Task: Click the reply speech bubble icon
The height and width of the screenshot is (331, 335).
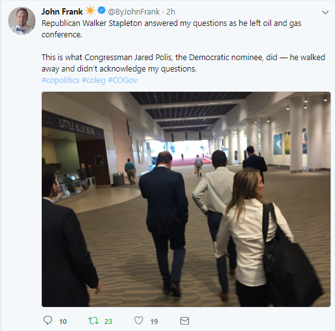Action: pyautogui.click(x=47, y=320)
